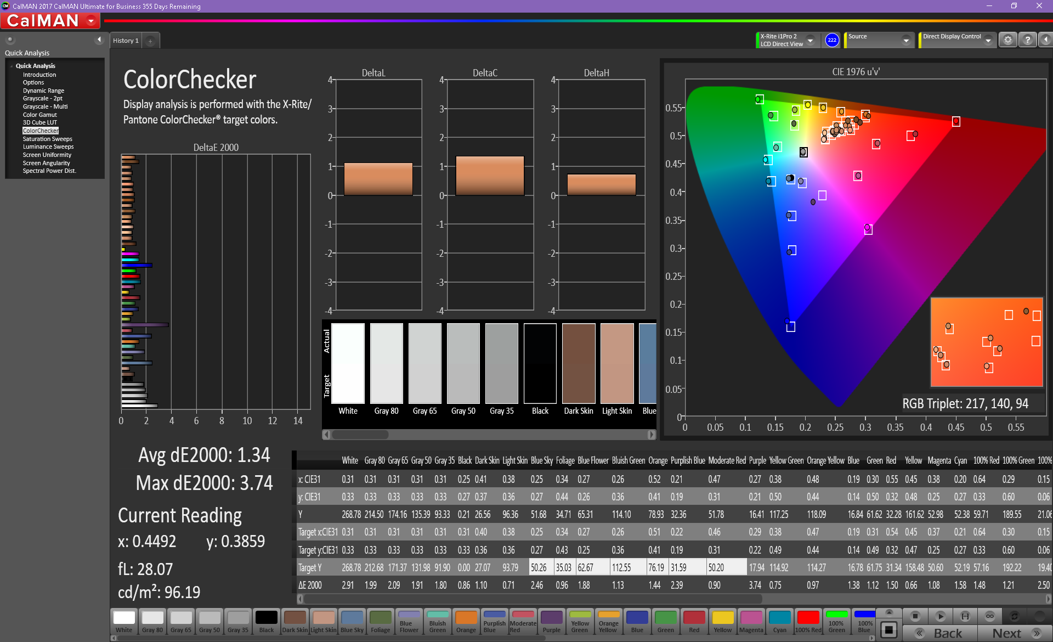The width and height of the screenshot is (1053, 642).
Task: Collapse right panel with arrow button
Action: (x=1046, y=40)
